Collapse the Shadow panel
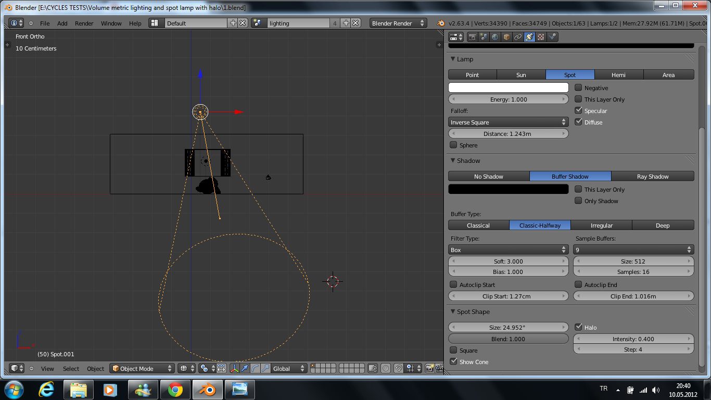 pos(452,160)
